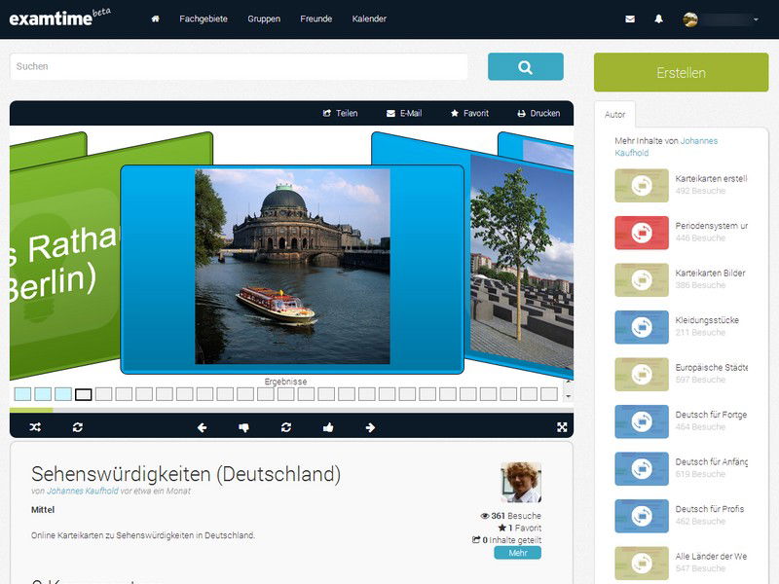
Task: Open the Gruppen menu
Action: [x=264, y=18]
